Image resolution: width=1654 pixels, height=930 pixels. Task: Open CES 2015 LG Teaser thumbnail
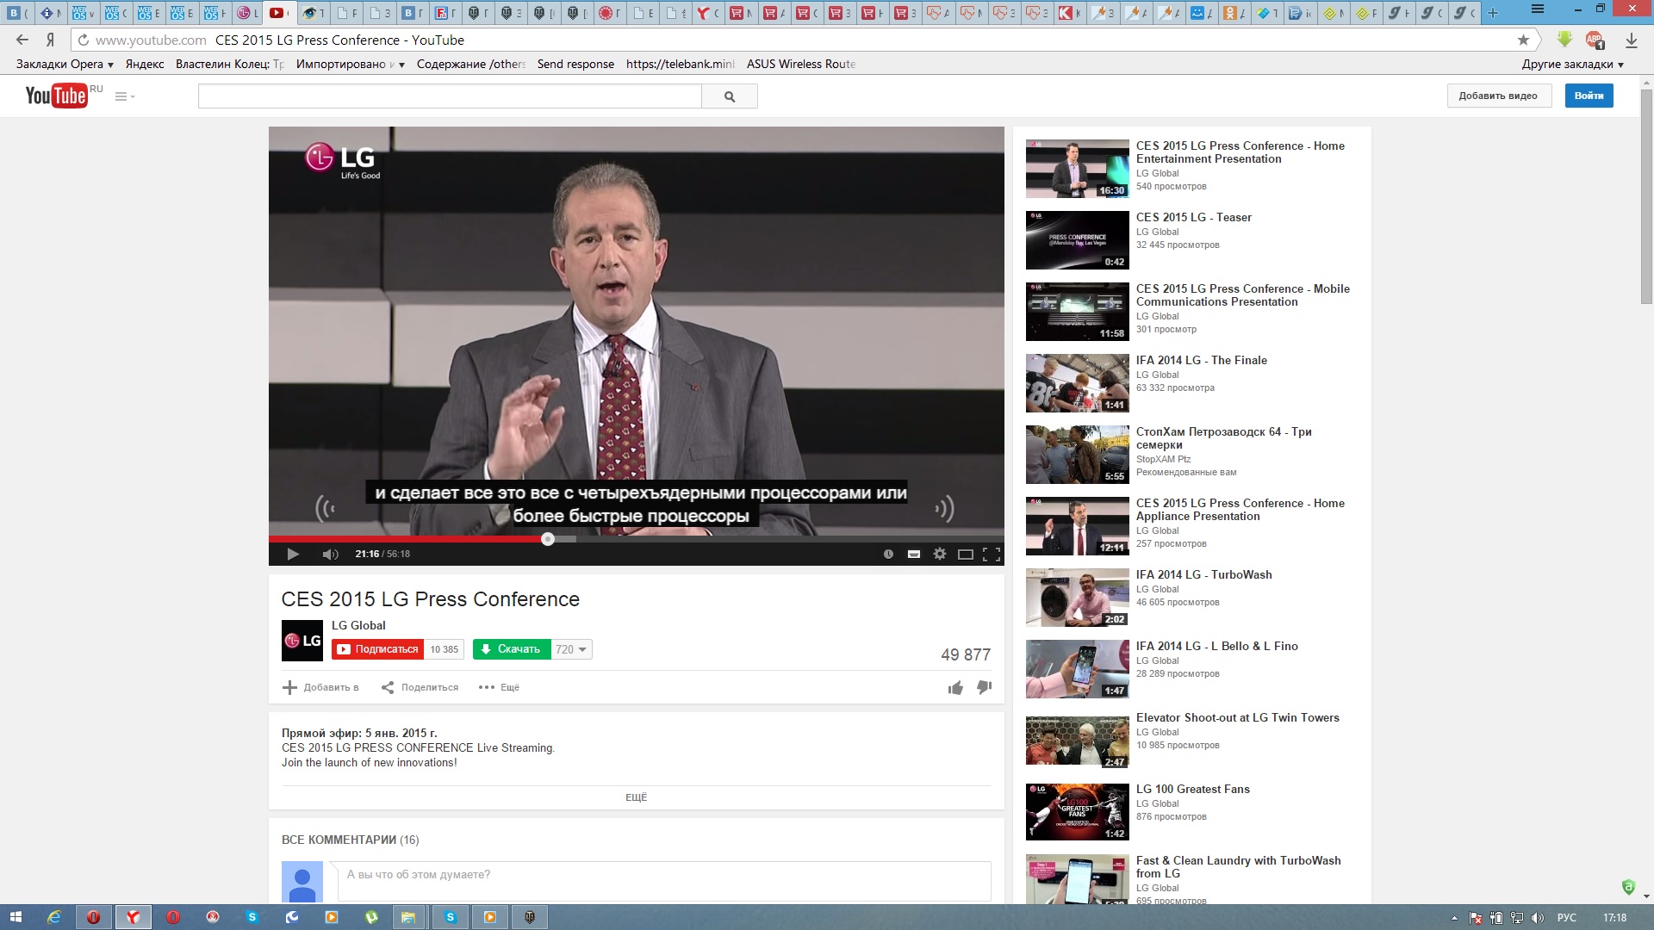click(x=1077, y=240)
